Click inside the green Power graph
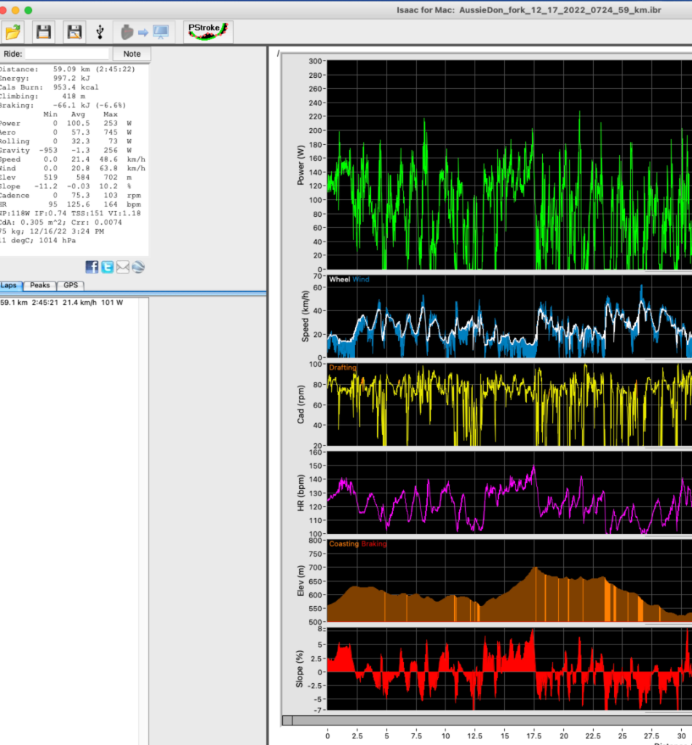This screenshot has width=692, height=745. click(x=502, y=165)
